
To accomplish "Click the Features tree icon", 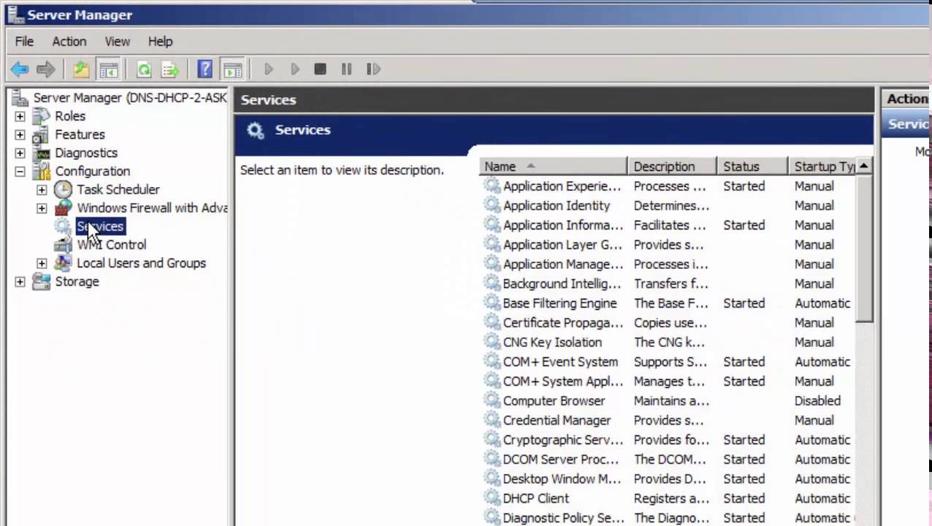I will pos(42,134).
